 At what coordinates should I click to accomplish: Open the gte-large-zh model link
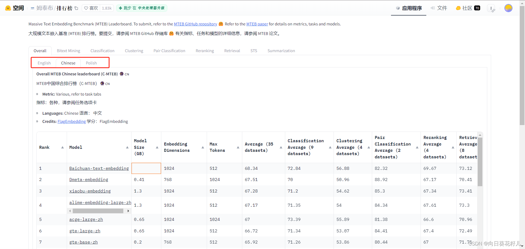click(x=85, y=231)
